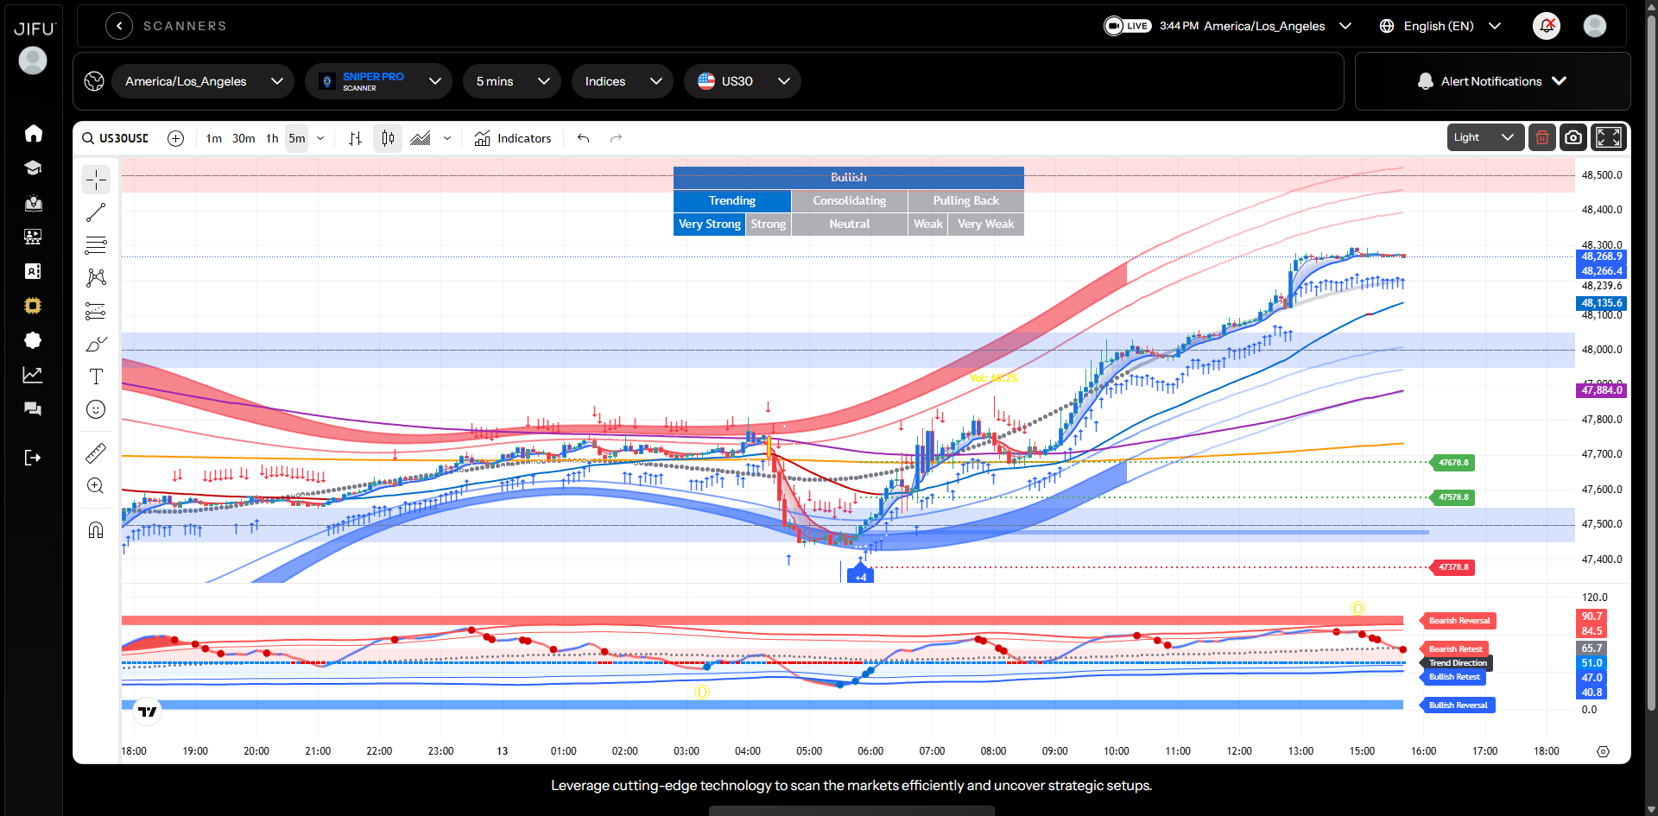Click the red trash delete icon
The width and height of the screenshot is (1658, 816).
[1542, 137]
